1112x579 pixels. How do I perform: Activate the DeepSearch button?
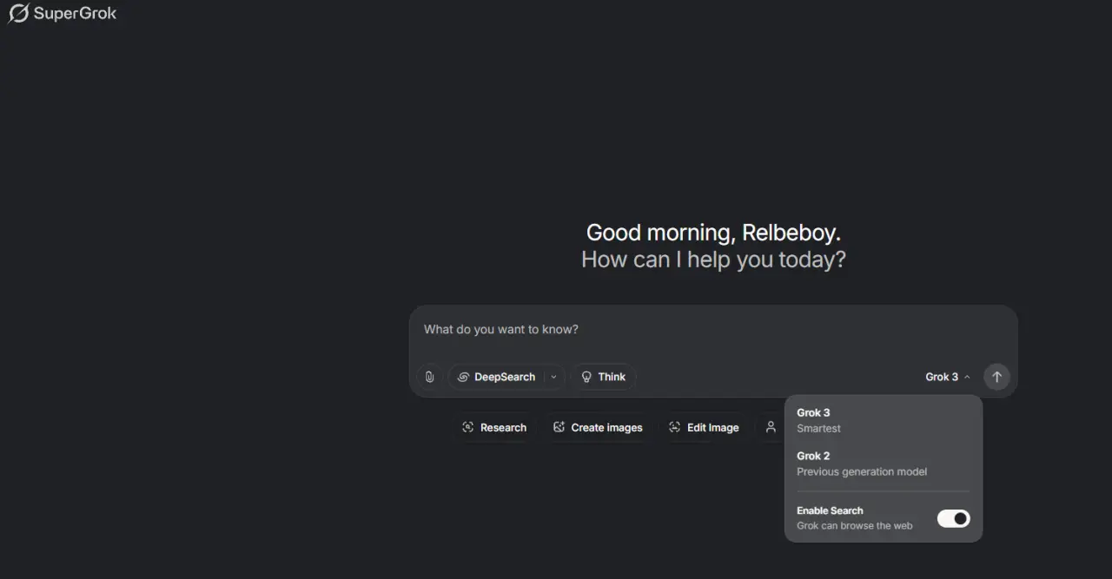click(x=496, y=377)
